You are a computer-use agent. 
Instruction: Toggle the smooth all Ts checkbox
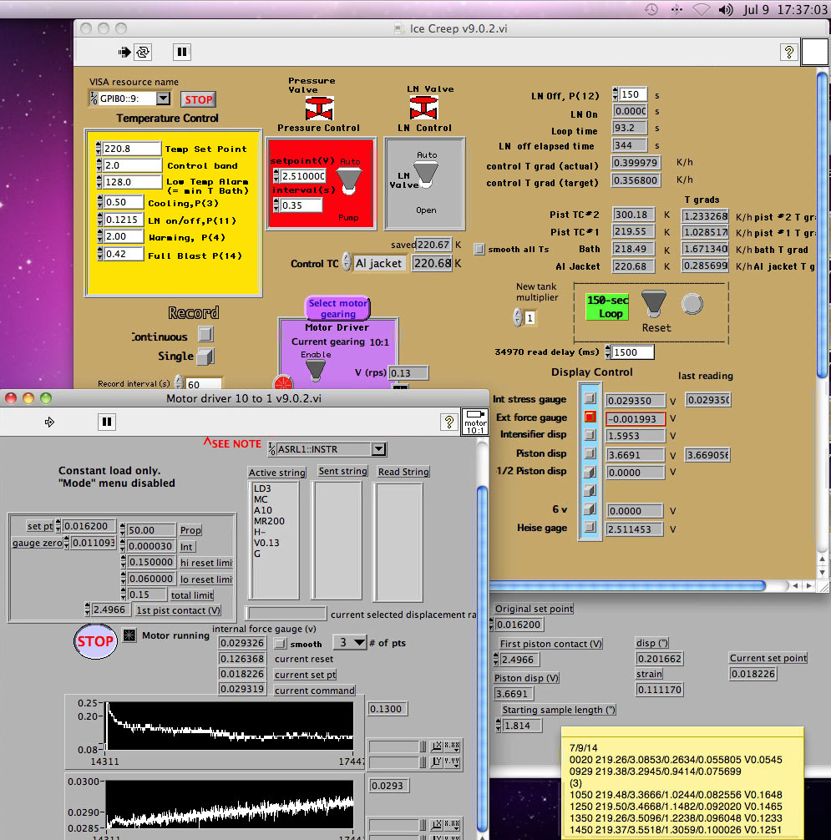479,249
